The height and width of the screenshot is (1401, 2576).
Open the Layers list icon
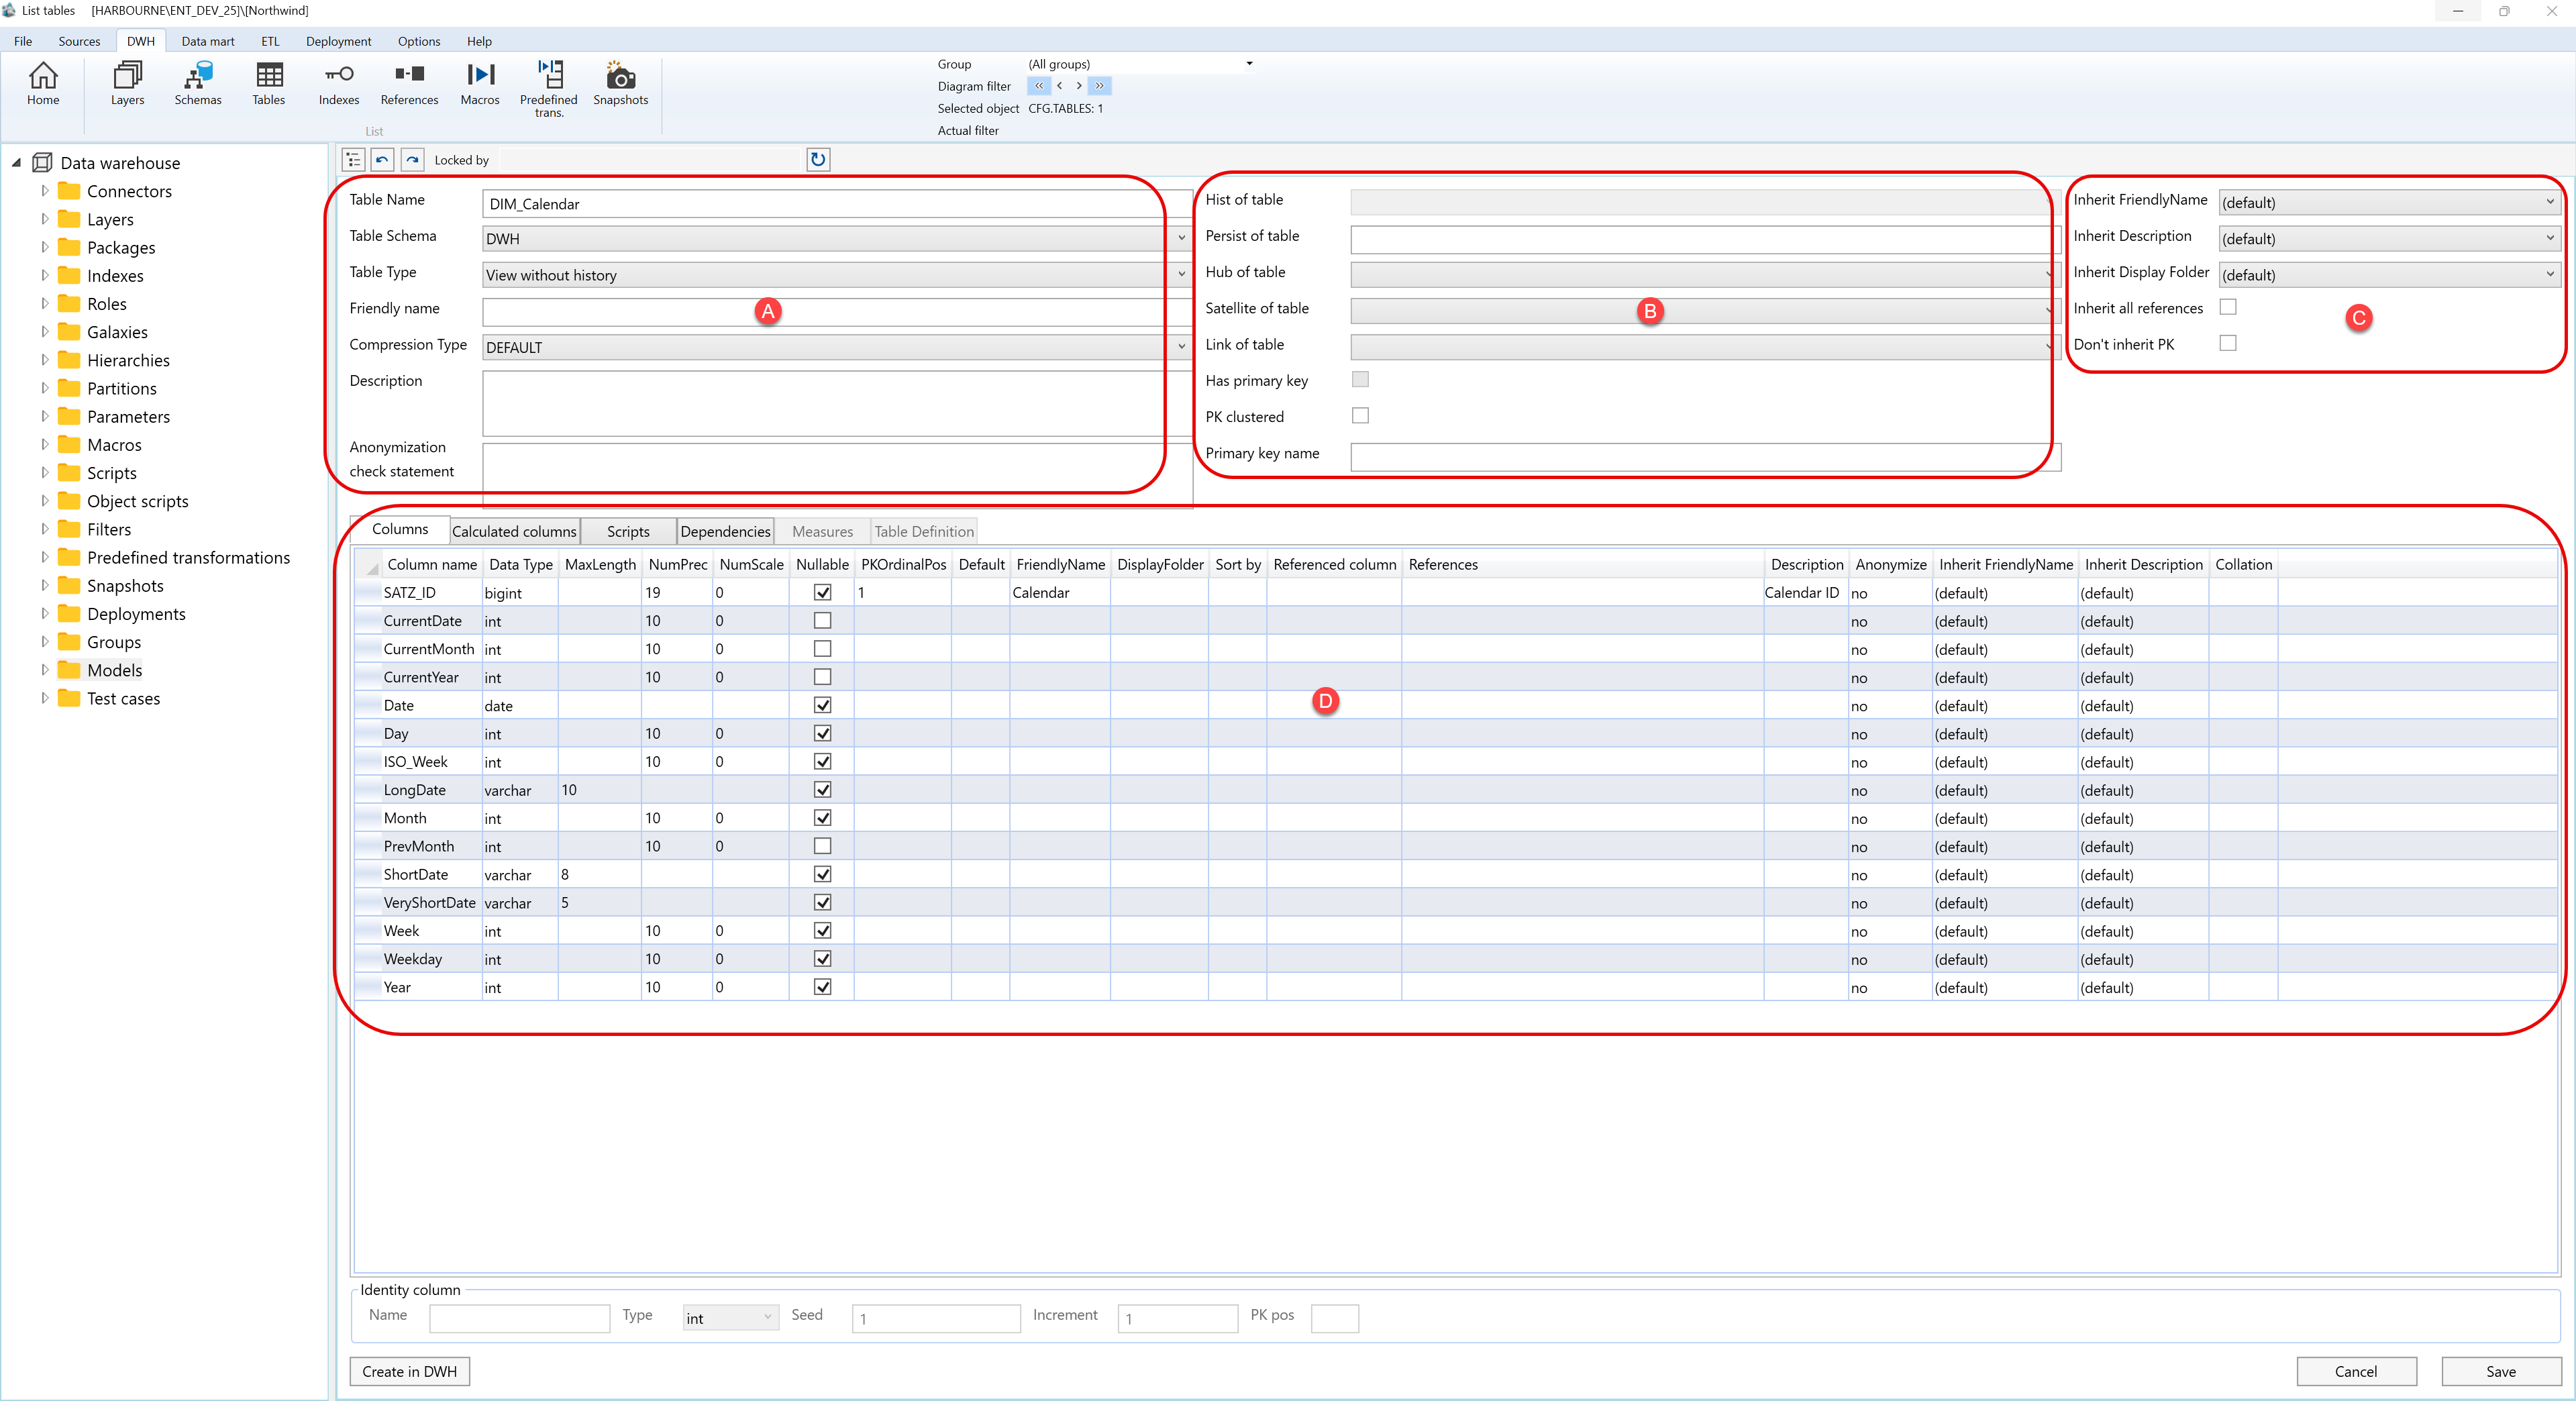coord(127,83)
